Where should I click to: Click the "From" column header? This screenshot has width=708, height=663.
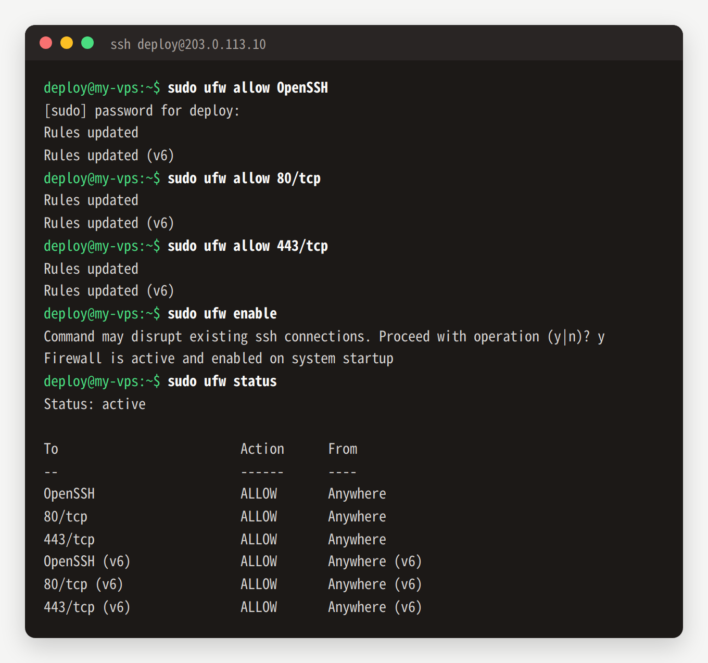coord(343,449)
